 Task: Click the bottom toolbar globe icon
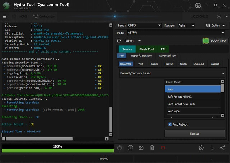coord(119,148)
